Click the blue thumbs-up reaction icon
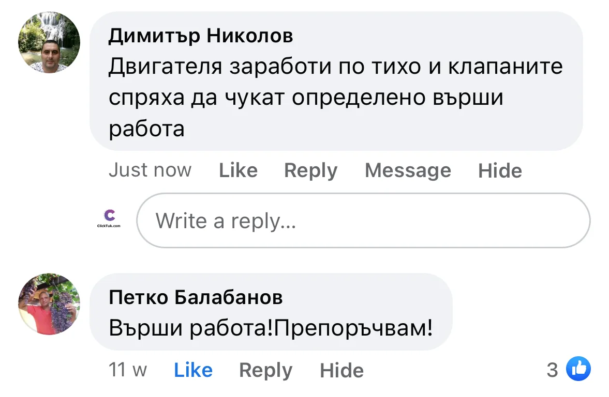This screenshot has width=609, height=397. (578, 369)
